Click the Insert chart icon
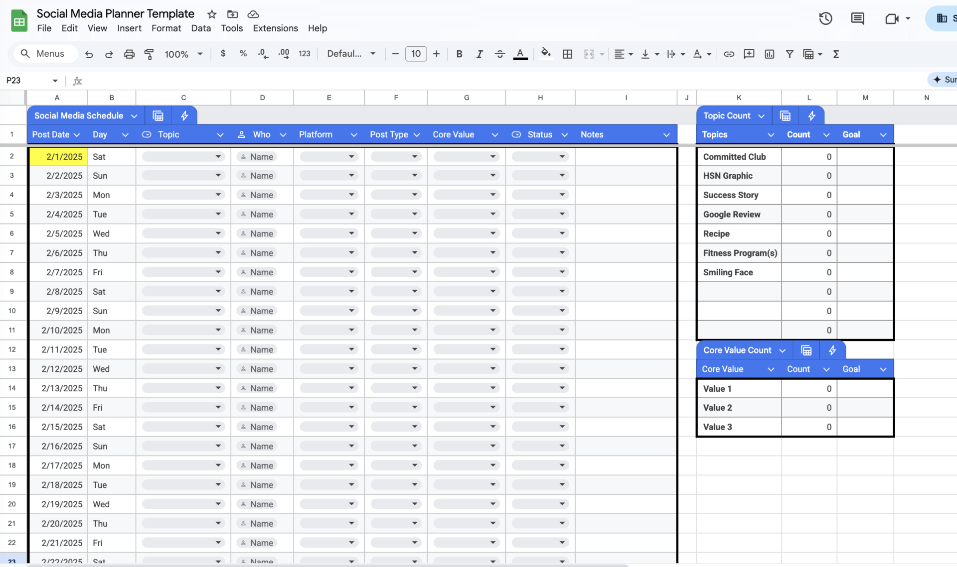Image resolution: width=957 pixels, height=567 pixels. pos(770,54)
